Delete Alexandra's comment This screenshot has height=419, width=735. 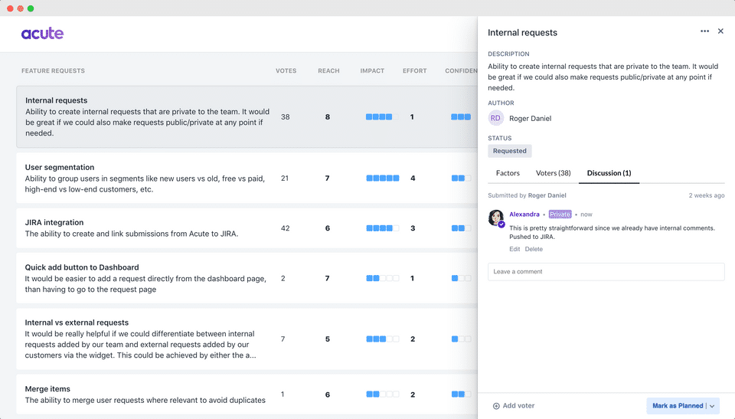(x=534, y=249)
